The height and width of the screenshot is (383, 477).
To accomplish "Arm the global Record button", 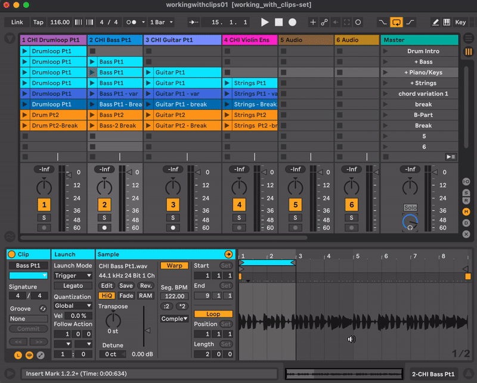I will tap(292, 22).
